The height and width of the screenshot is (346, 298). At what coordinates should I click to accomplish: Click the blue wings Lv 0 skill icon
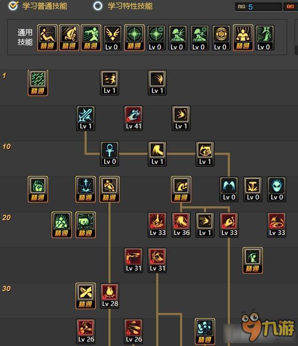pos(229,189)
